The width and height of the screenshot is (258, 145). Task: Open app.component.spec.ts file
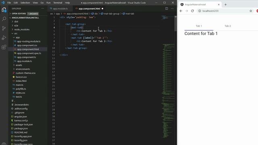(x=29, y=53)
